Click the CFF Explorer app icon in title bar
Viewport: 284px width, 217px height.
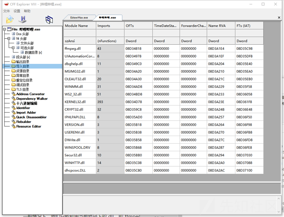point(7,4)
